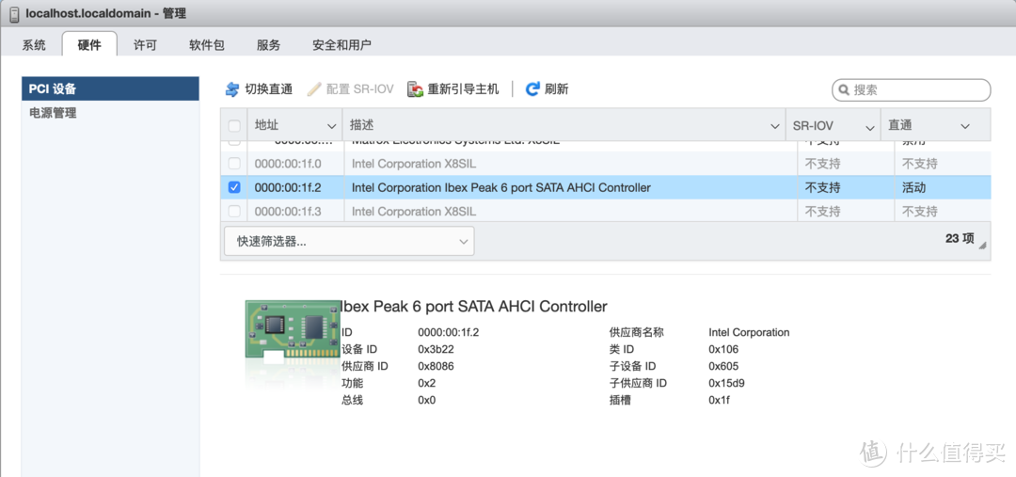Screen dimensions: 1016x477
Task: Open the Passthrough (直通) column dropdown arrow
Action: click(x=965, y=126)
